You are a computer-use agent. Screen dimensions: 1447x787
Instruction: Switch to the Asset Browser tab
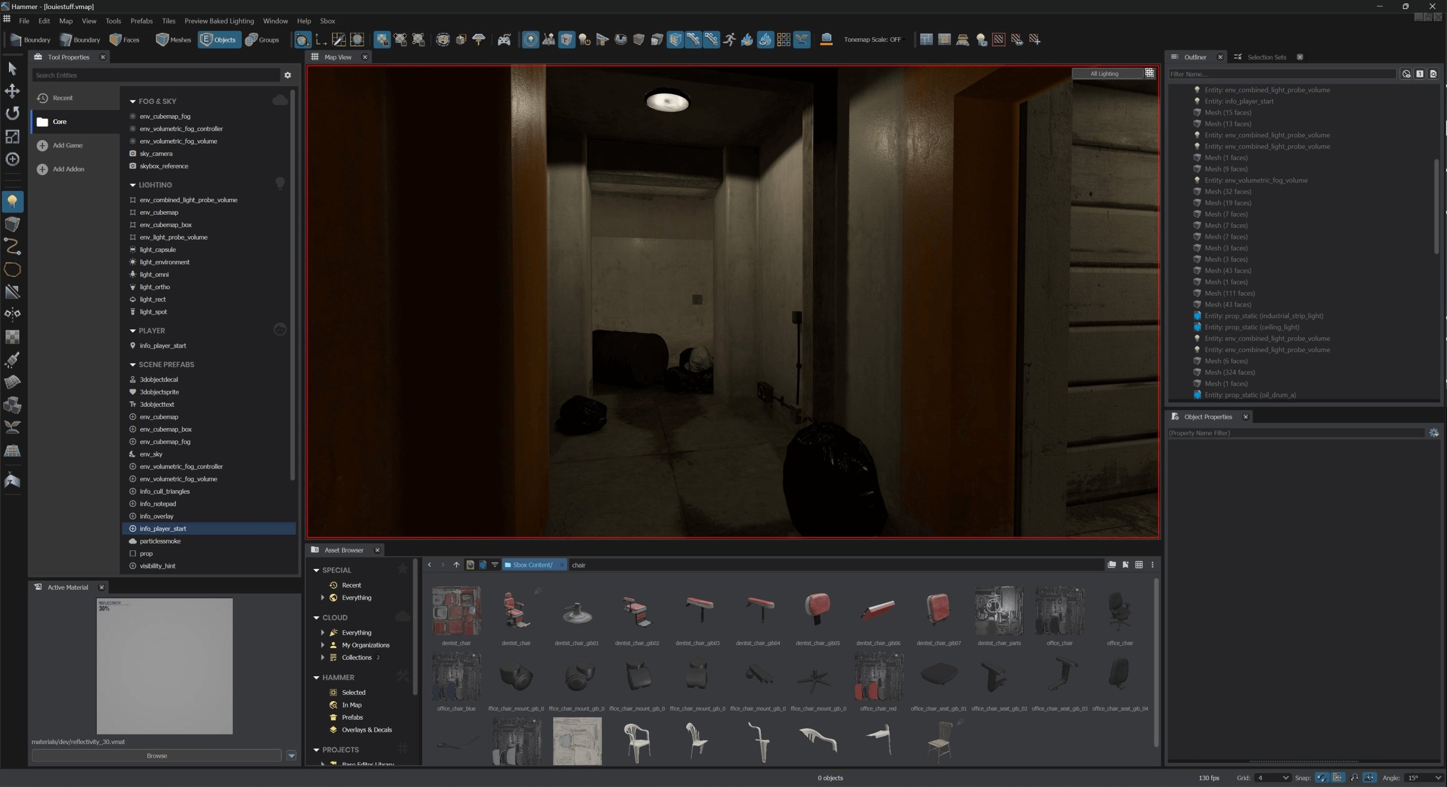(343, 550)
